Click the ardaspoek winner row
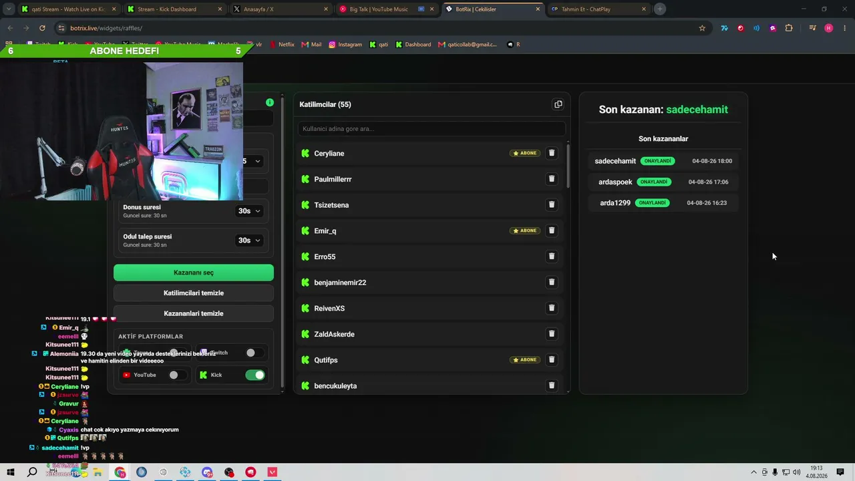The height and width of the screenshot is (481, 855). tap(663, 182)
